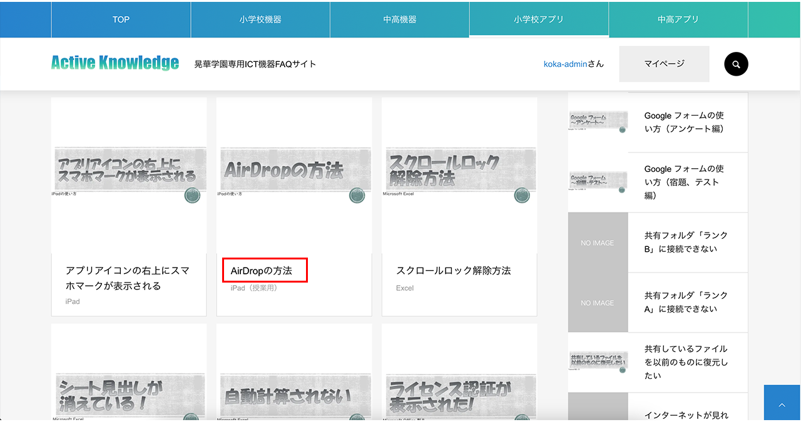Click NO IMAGE thumbnail for ランクA article

(x=598, y=303)
